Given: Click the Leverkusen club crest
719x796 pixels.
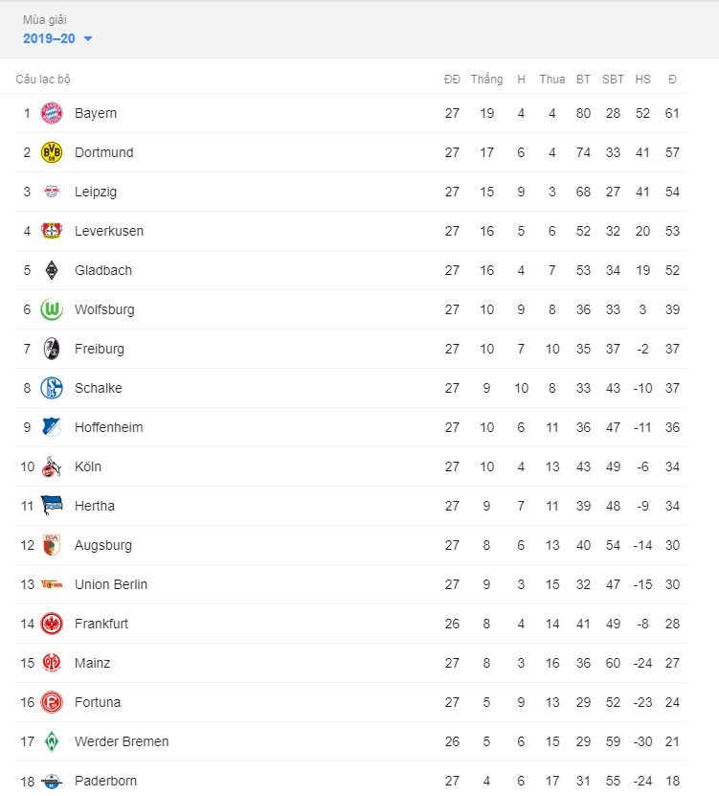Looking at the screenshot, I should [52, 231].
